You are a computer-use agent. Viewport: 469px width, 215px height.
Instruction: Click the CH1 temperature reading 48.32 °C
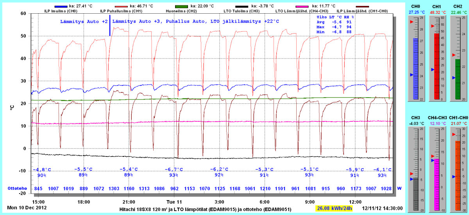(x=437, y=12)
